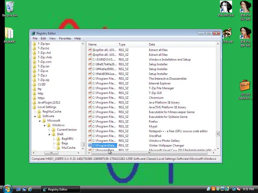This screenshot has height=193, width=258.
Task: Click the values pane vertical scrollbar thumb
Action: point(218,134)
